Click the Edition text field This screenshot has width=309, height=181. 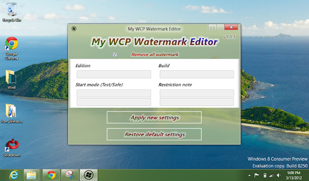[x=114, y=74]
